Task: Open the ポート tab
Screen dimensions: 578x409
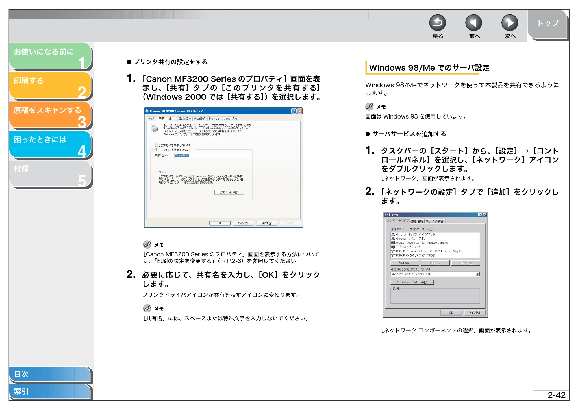Action: point(172,119)
